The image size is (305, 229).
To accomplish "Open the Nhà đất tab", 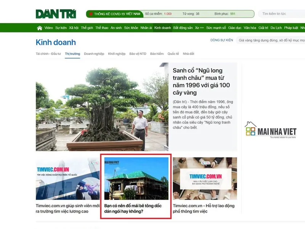I will coord(188,54).
